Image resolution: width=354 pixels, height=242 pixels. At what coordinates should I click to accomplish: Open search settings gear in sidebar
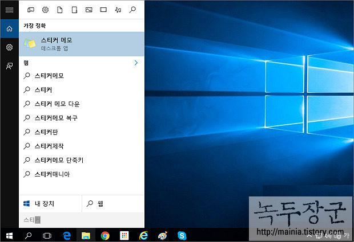9,47
